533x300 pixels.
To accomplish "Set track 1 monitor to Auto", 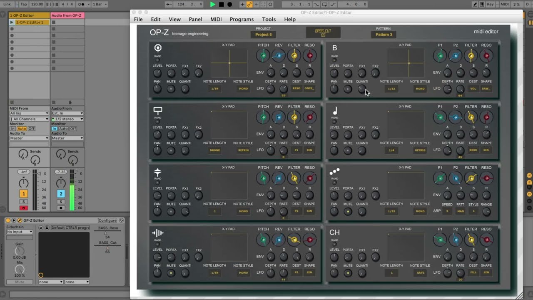I will [x=22, y=129].
